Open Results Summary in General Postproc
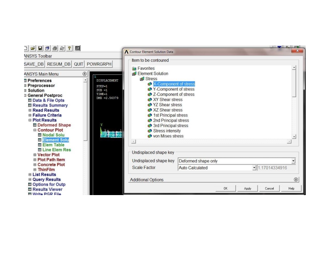Image resolution: width=329 pixels, height=254 pixels. [50, 105]
